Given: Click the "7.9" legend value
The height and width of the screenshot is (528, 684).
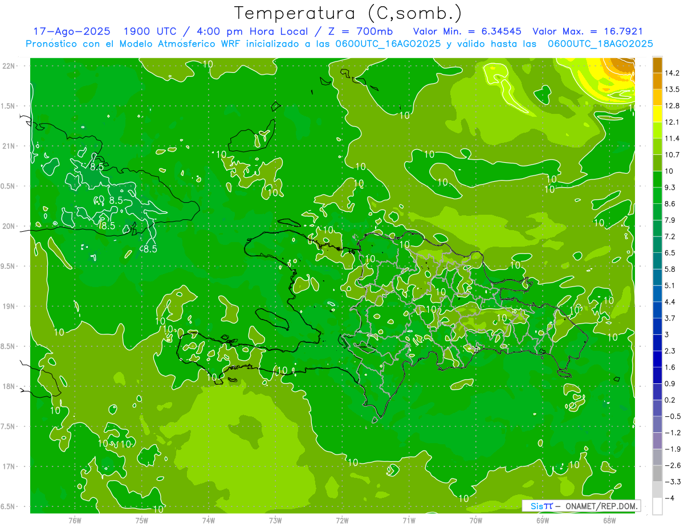Looking at the screenshot, I should (670, 220).
